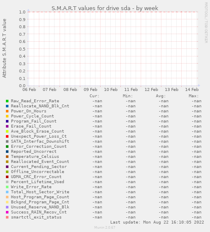Select the orange Power_On_Hours legend square
Screen dimensions: 210x232
7,111
